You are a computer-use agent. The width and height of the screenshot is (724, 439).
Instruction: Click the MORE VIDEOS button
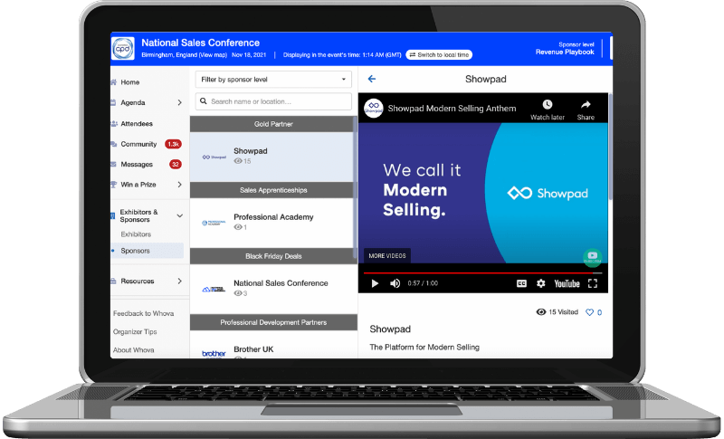387,256
